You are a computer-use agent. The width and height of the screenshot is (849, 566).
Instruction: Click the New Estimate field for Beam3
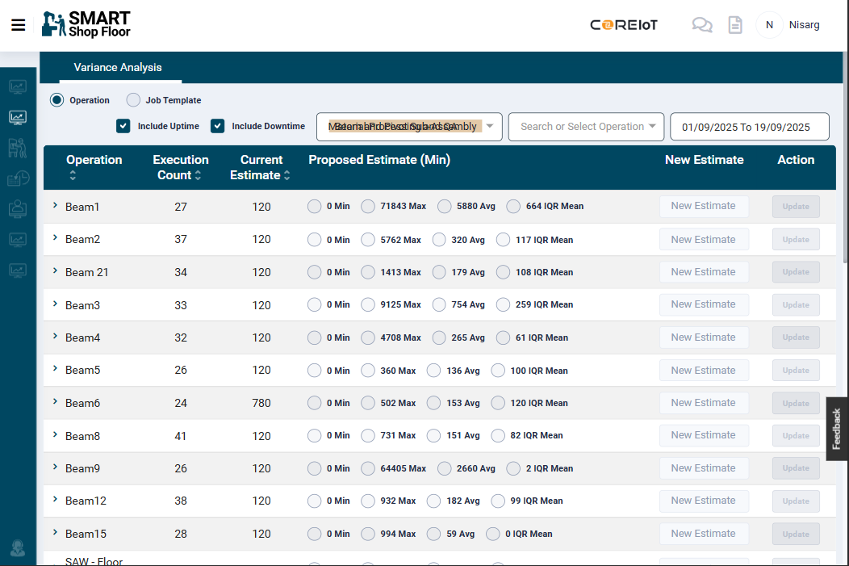tap(704, 304)
